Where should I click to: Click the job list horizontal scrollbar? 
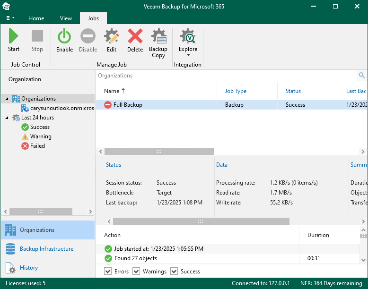[159, 152]
